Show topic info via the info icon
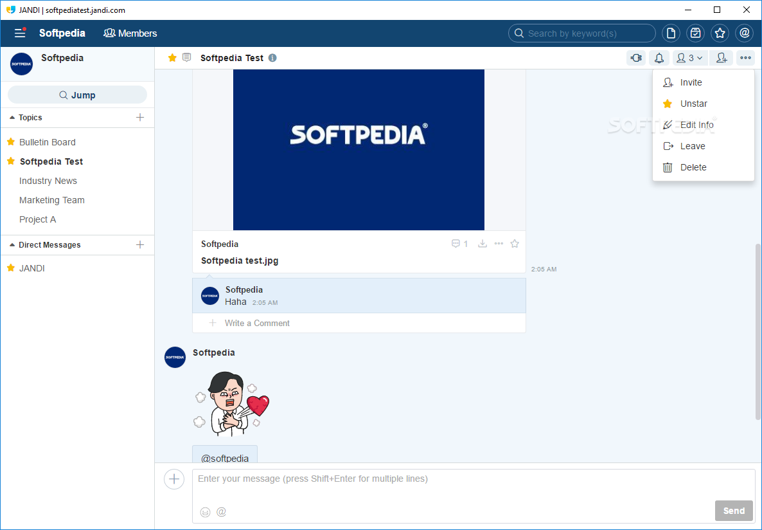The width and height of the screenshot is (762, 530). click(272, 58)
